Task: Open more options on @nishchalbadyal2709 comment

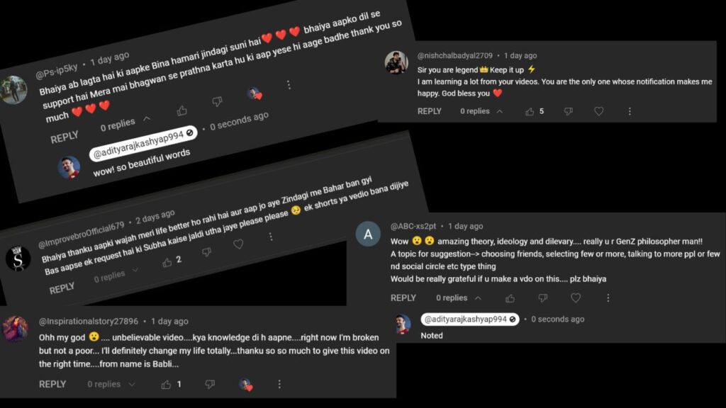Action: click(630, 111)
